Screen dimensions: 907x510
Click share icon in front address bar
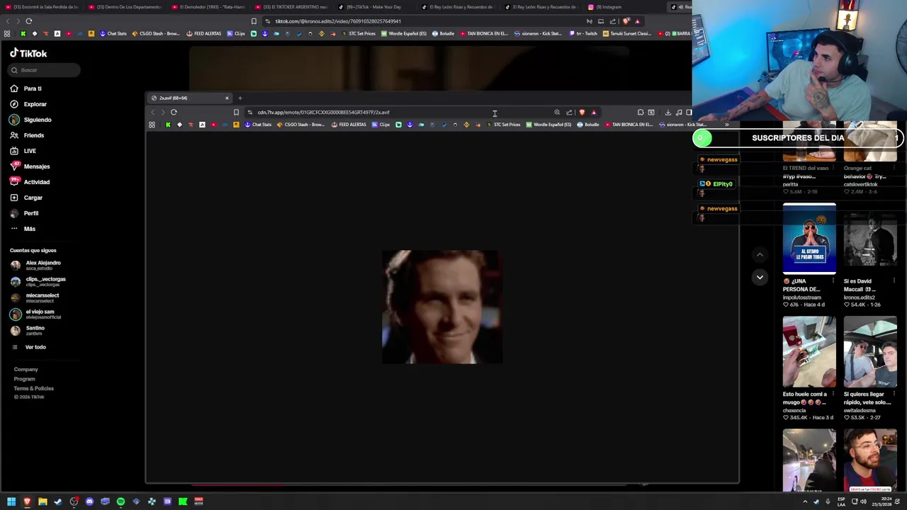tap(569, 112)
